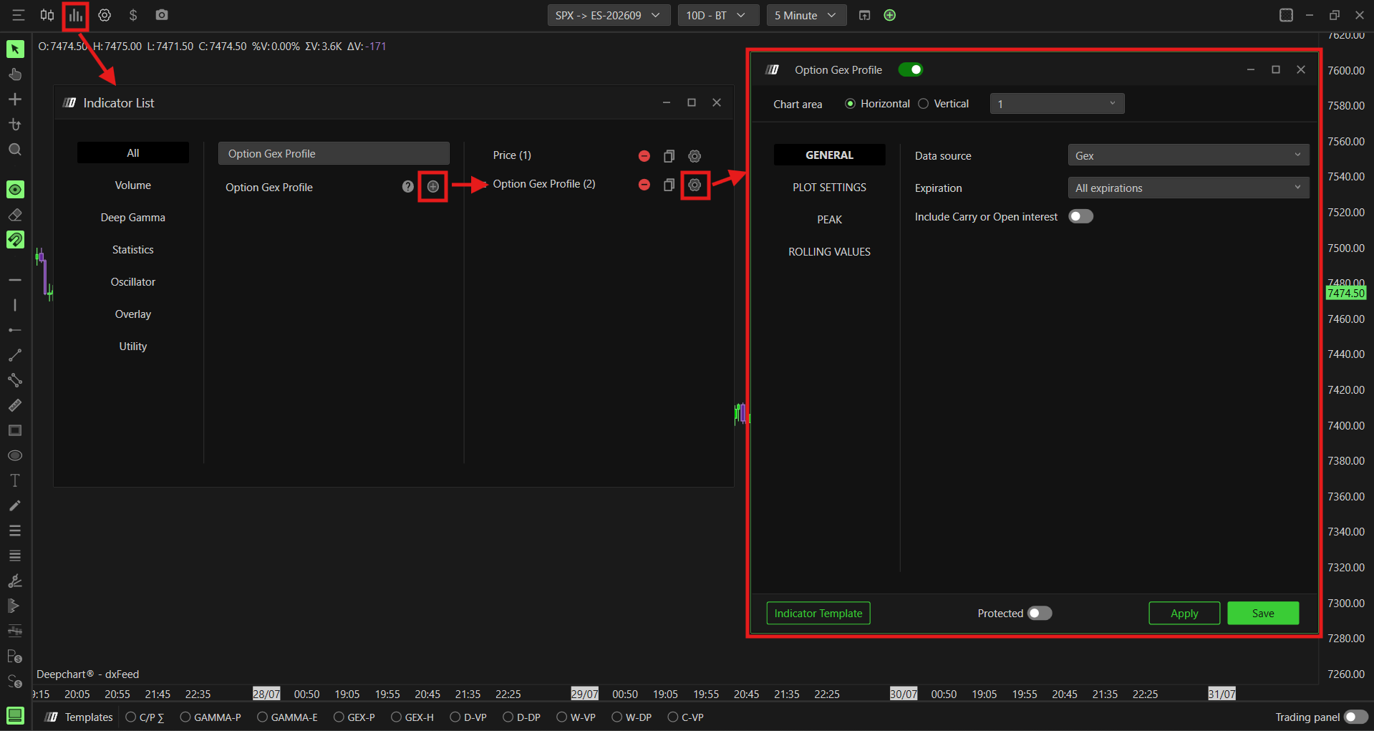Select the D-VP template radio
Viewport: 1374px width, 731px height.
tap(455, 717)
